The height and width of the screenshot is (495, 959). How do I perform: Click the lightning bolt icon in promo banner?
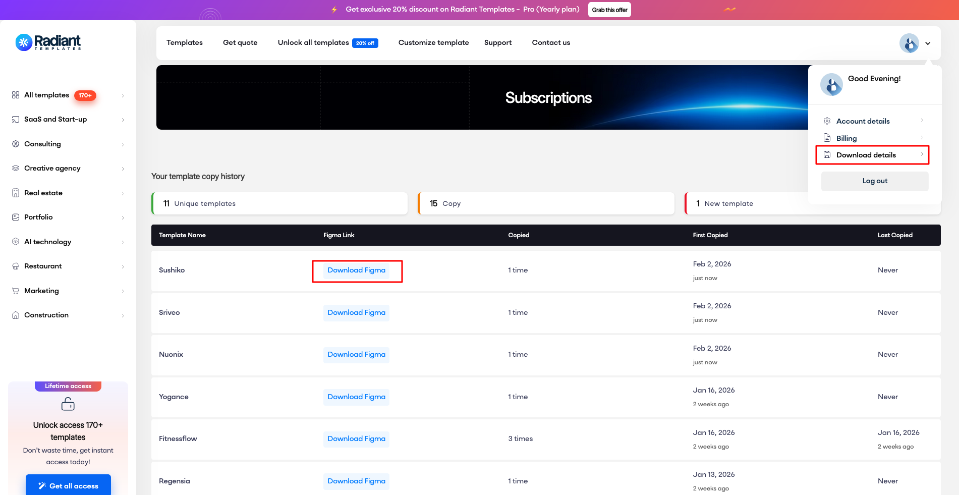(334, 10)
